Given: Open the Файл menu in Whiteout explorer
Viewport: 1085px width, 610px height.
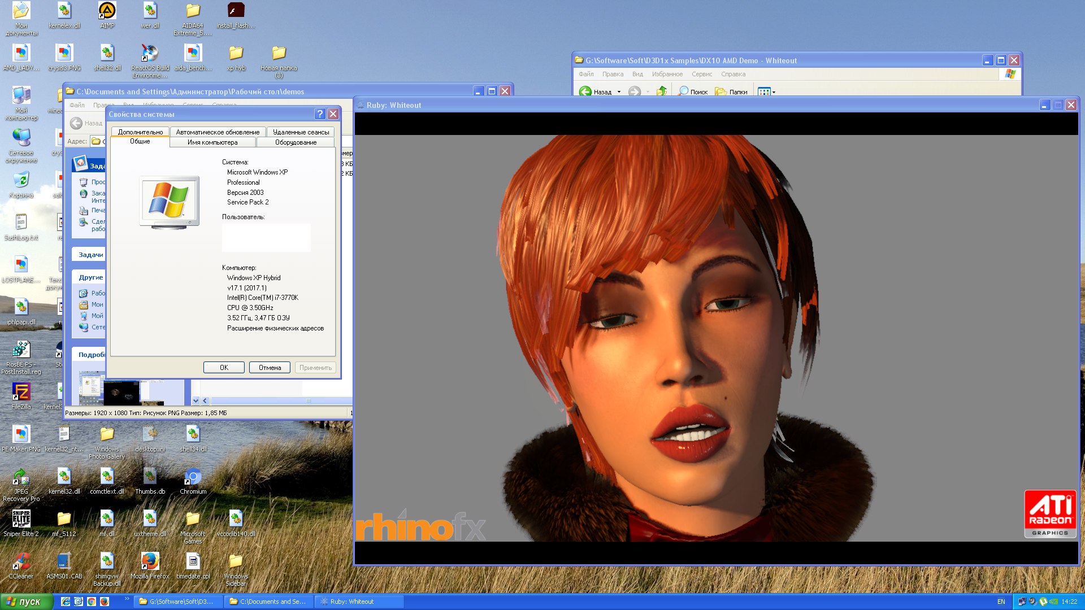Looking at the screenshot, I should click(586, 74).
